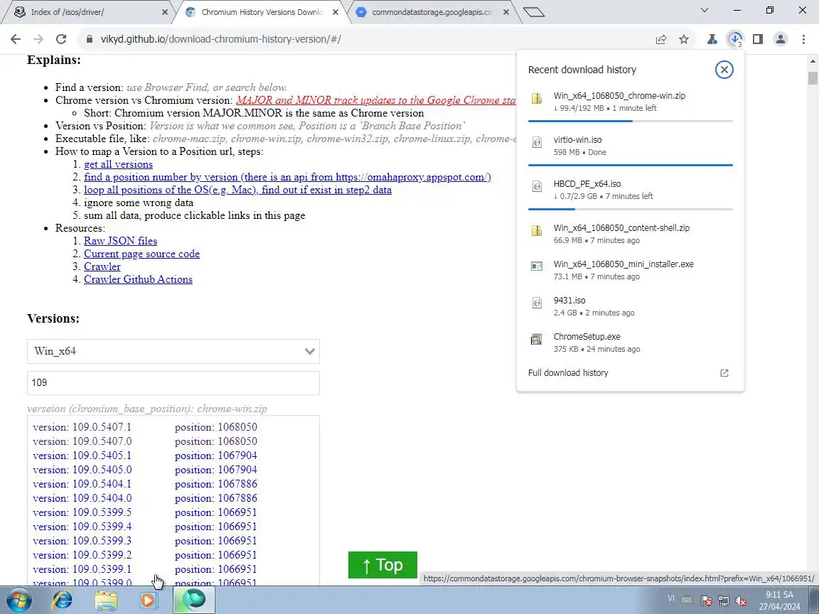Click the green Top button

[x=382, y=565]
